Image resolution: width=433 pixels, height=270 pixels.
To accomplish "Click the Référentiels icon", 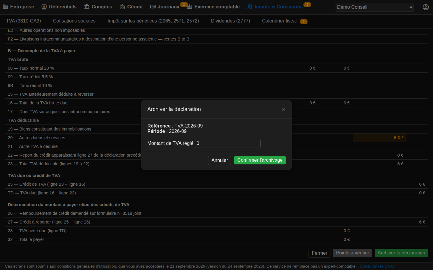I will pyautogui.click(x=44, y=7).
